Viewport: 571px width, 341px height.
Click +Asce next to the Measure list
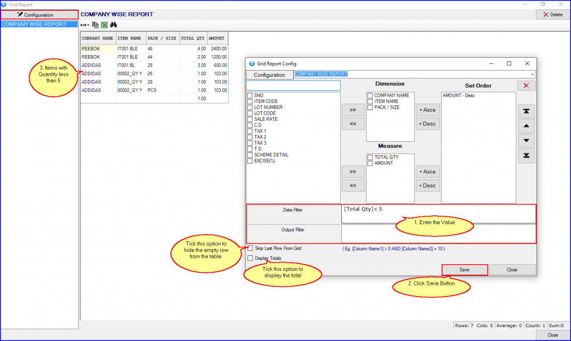tap(428, 171)
